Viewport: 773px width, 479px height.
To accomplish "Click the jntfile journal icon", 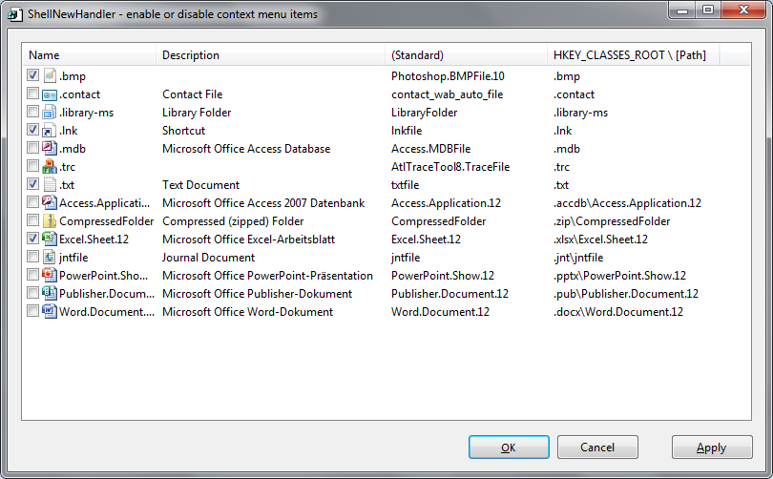I will tap(50, 257).
